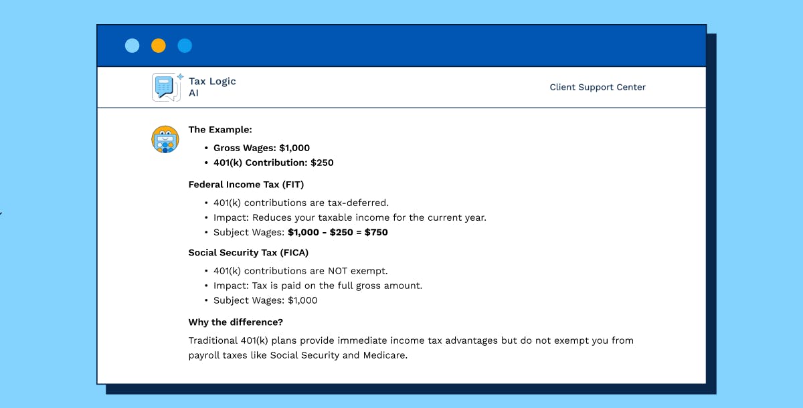Click the orange dot in the title bar
Screen dimensions: 803x408
point(158,45)
